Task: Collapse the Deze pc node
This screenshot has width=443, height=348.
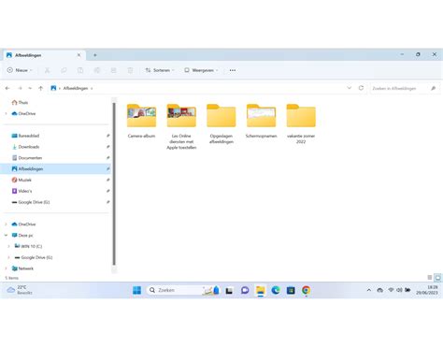Action: pos(6,235)
